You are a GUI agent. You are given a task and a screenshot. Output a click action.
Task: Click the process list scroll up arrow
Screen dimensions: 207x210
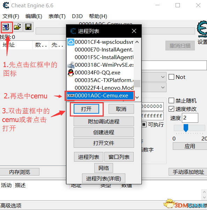[x=137, y=42]
